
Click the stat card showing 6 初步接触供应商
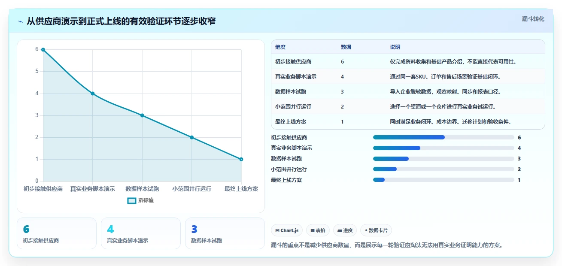pyautogui.click(x=57, y=233)
